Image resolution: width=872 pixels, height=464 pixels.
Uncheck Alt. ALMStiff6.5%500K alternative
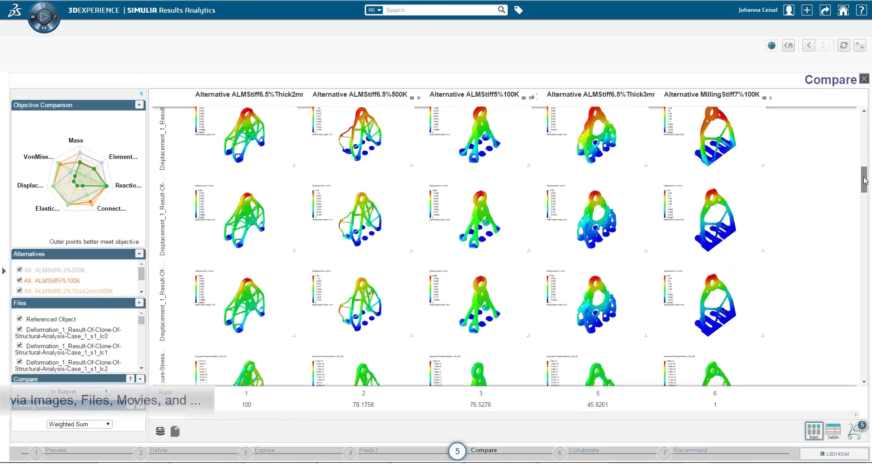[x=20, y=270]
